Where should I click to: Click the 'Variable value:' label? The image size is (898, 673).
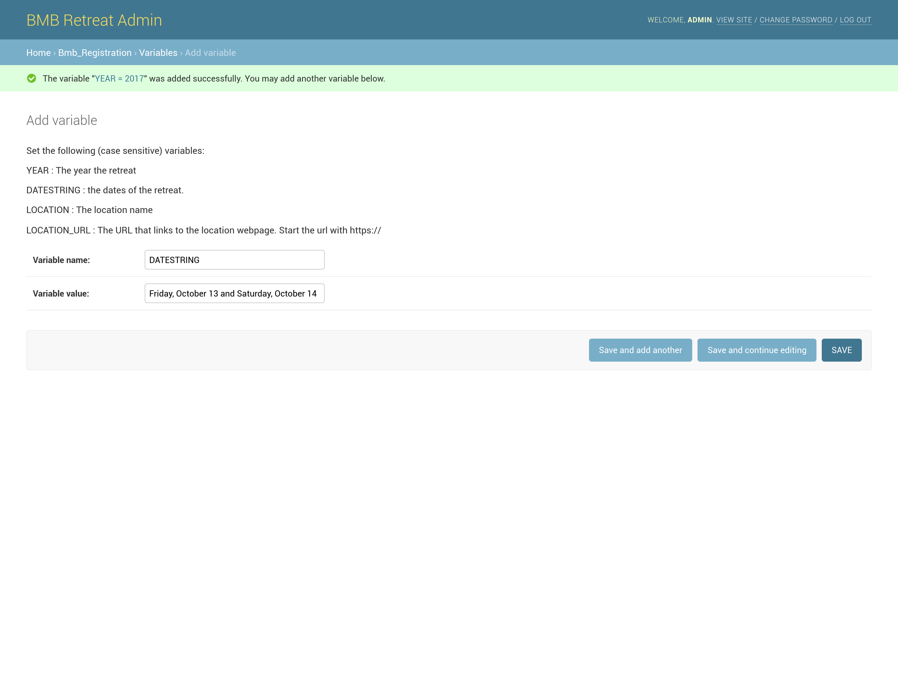click(x=61, y=293)
